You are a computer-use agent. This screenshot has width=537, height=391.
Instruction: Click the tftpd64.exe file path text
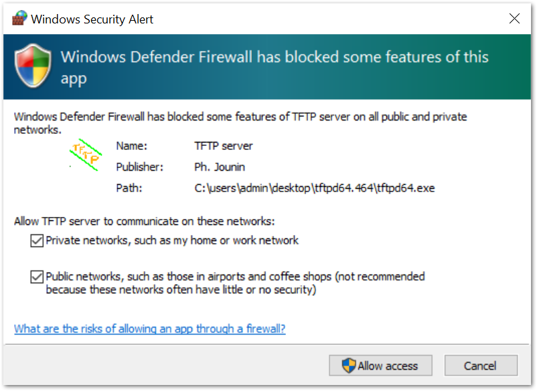tap(315, 188)
